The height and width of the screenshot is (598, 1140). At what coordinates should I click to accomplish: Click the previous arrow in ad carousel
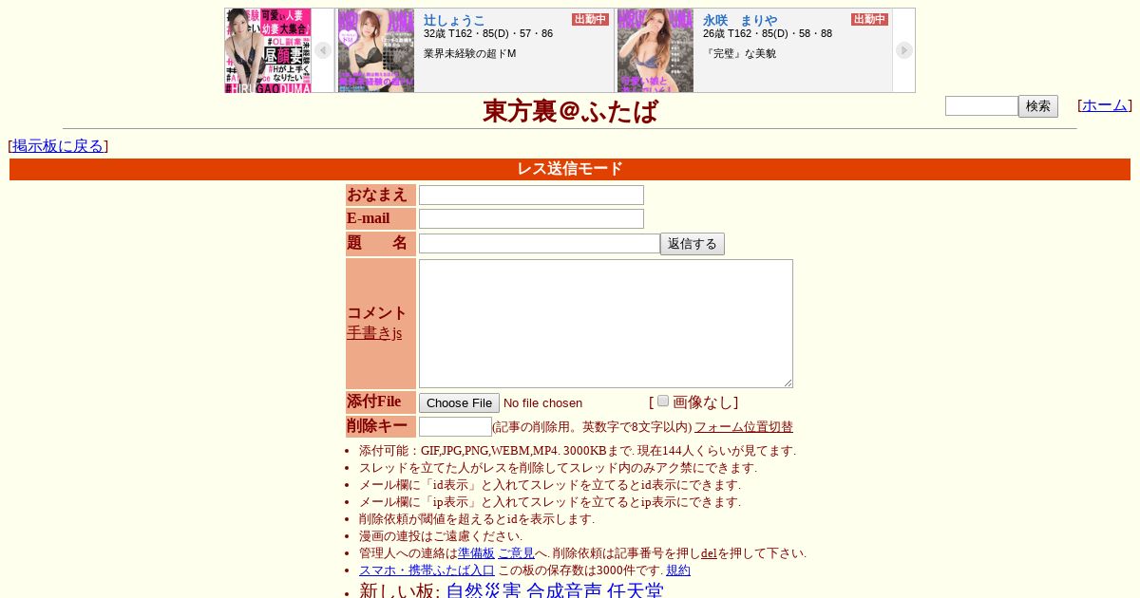[x=323, y=50]
